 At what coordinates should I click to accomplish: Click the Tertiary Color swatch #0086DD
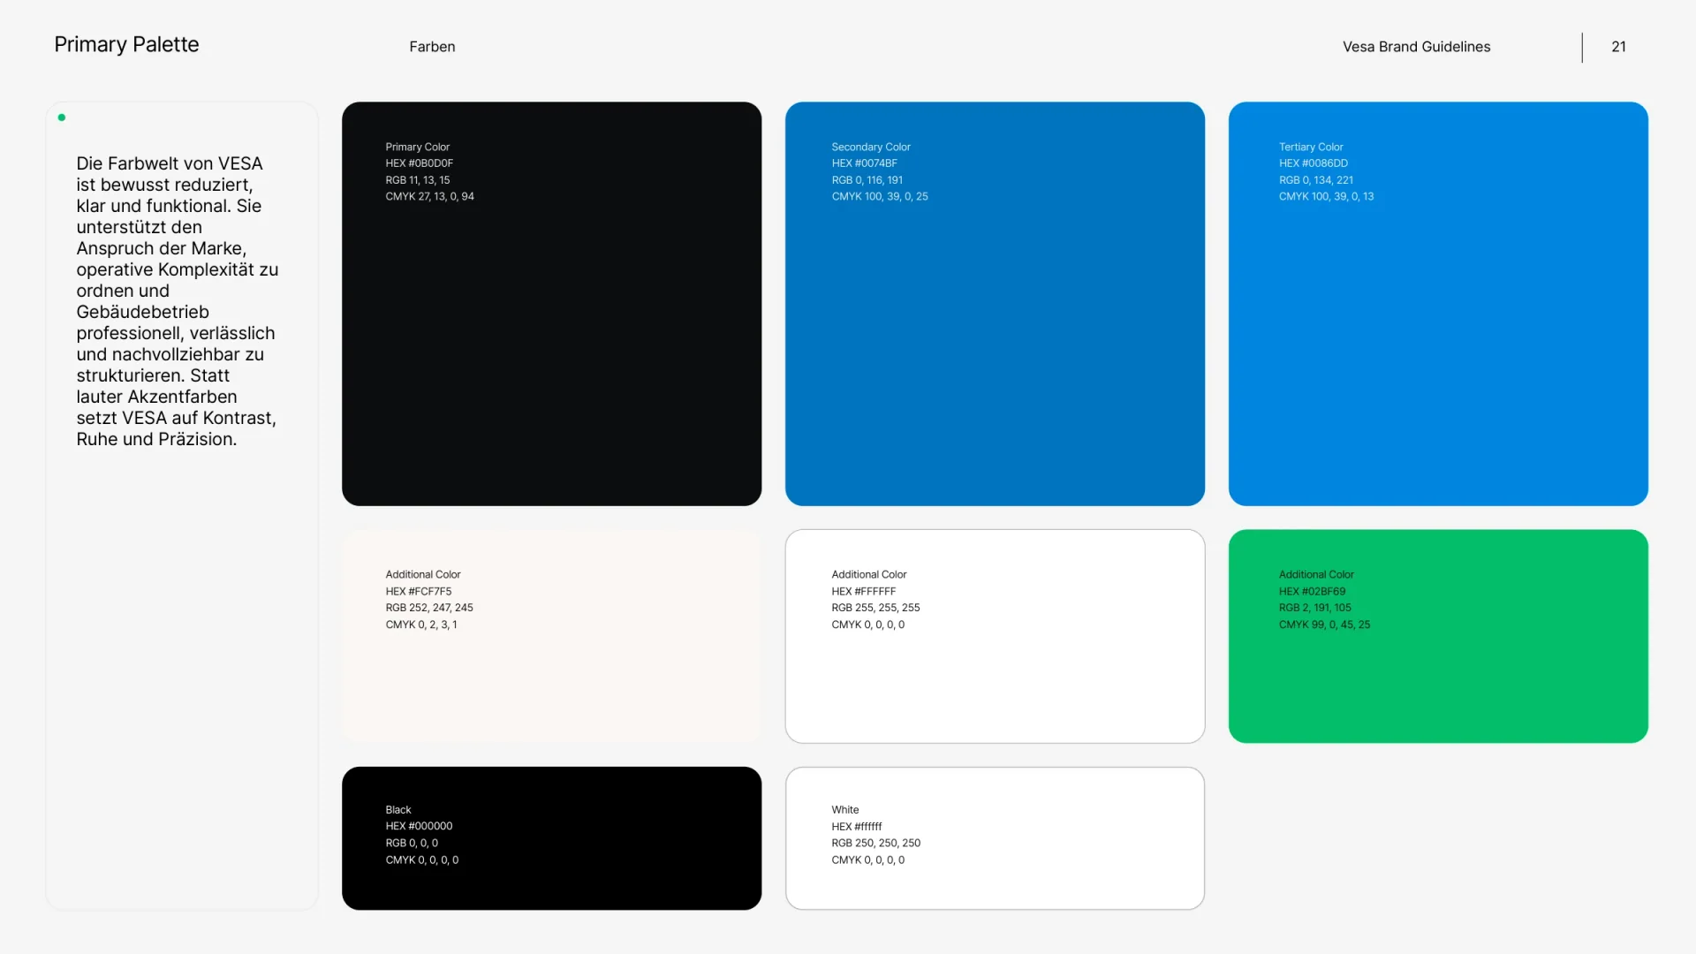[1438, 304]
